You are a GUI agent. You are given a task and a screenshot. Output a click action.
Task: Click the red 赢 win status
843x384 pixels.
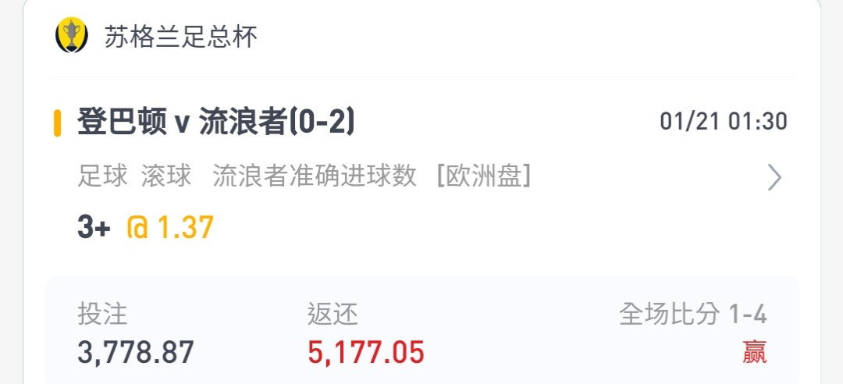point(754,352)
